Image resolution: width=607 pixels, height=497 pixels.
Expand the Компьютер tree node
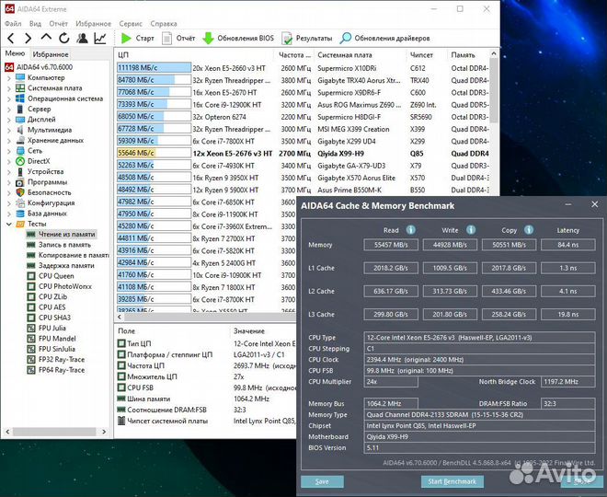[9, 78]
